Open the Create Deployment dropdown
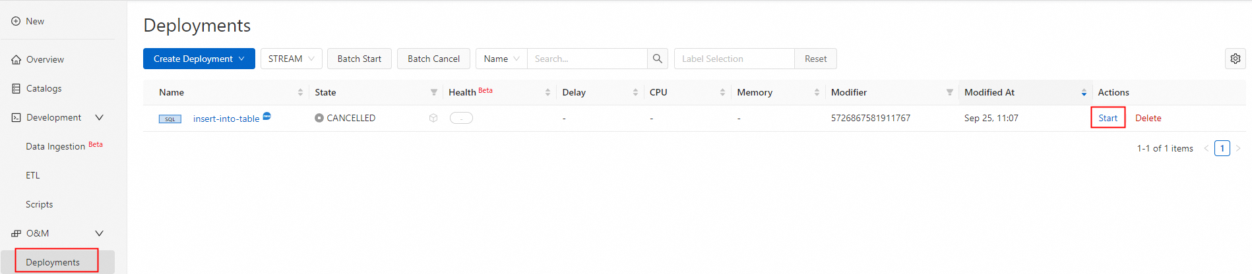The width and height of the screenshot is (1252, 274). click(x=199, y=59)
